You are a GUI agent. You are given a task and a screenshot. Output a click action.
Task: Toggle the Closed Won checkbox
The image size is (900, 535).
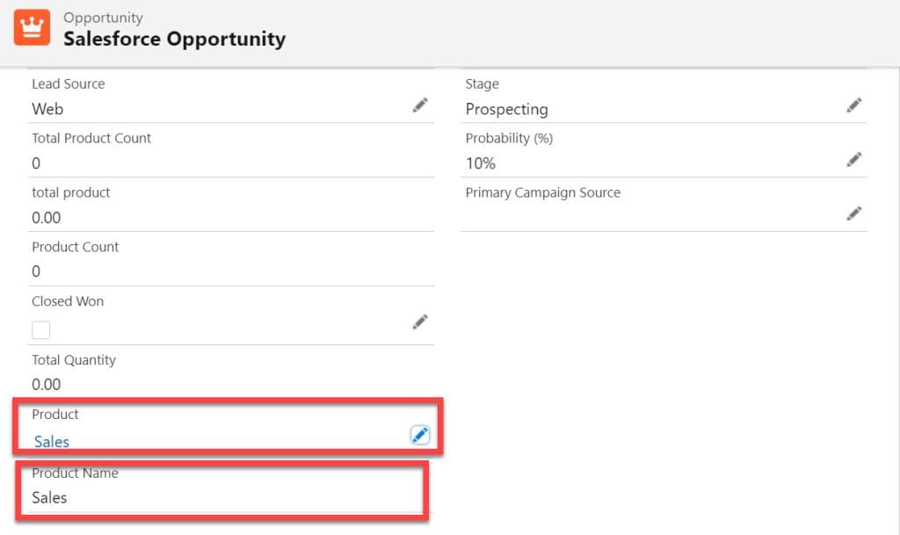click(40, 327)
